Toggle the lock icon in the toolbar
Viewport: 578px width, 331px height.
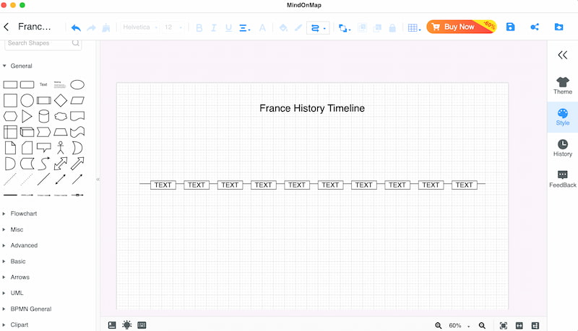coord(392,27)
